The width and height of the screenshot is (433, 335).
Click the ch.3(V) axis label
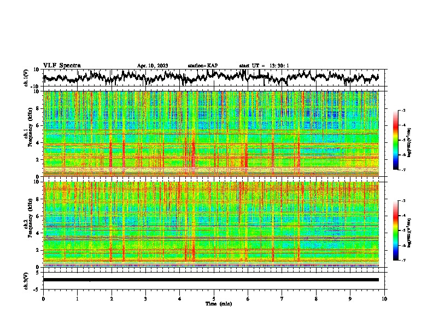click(x=26, y=281)
